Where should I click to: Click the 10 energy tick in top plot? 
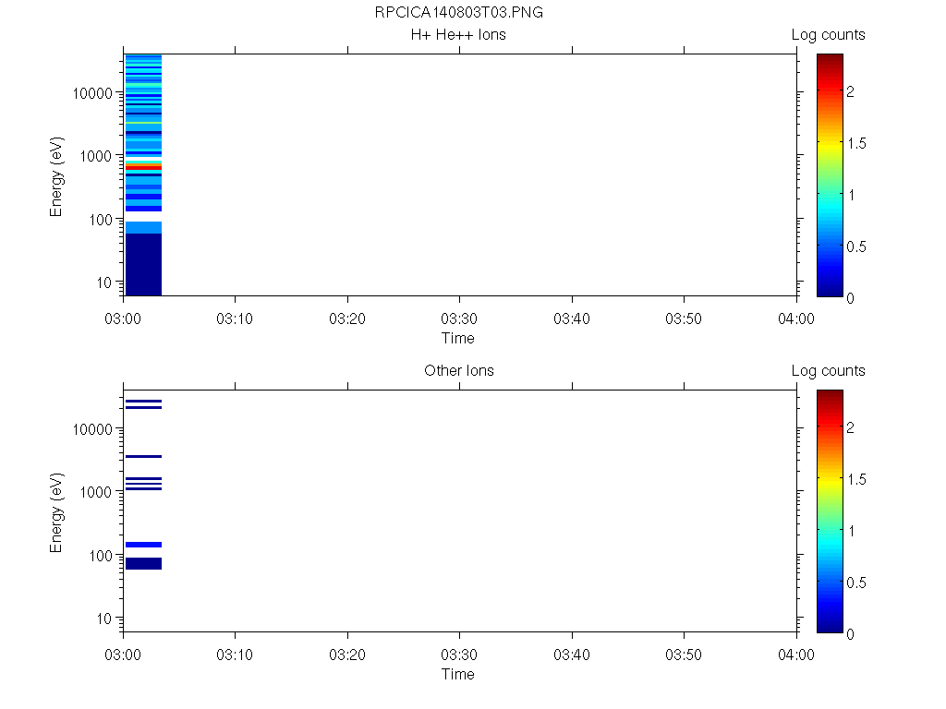pos(103,282)
